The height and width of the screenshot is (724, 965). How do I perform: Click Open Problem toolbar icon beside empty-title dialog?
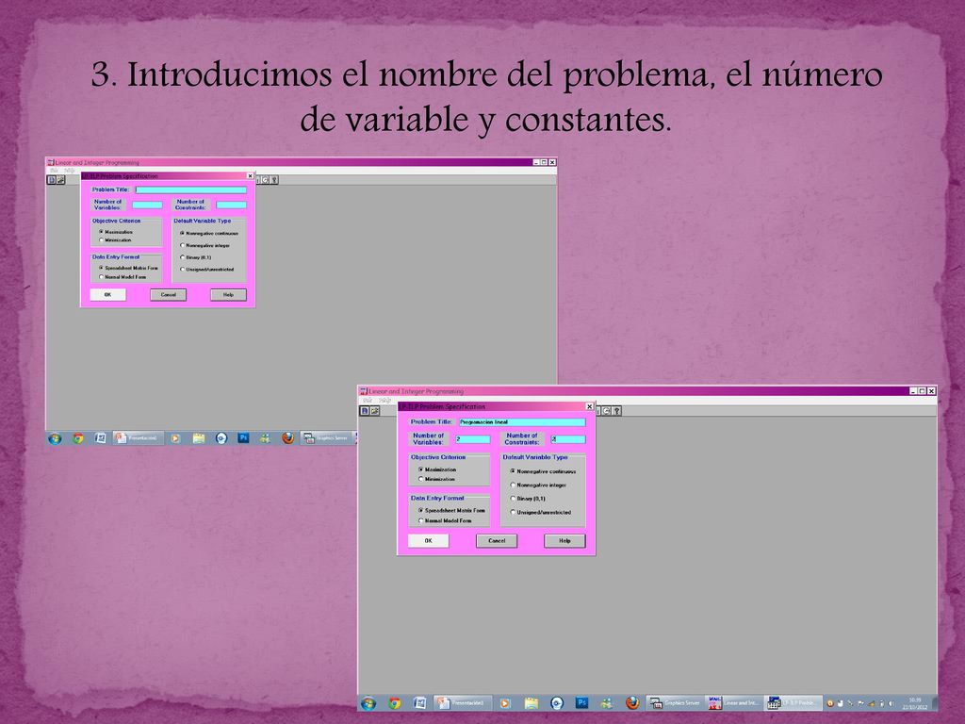(60, 180)
